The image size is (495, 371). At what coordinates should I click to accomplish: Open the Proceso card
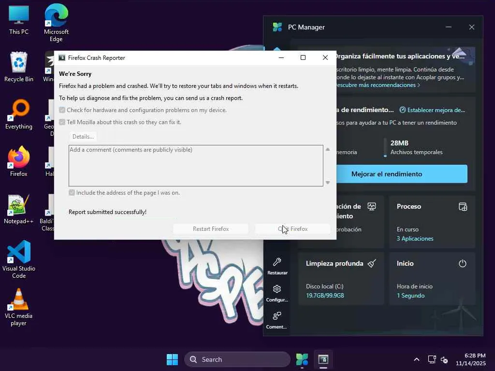[x=432, y=222]
